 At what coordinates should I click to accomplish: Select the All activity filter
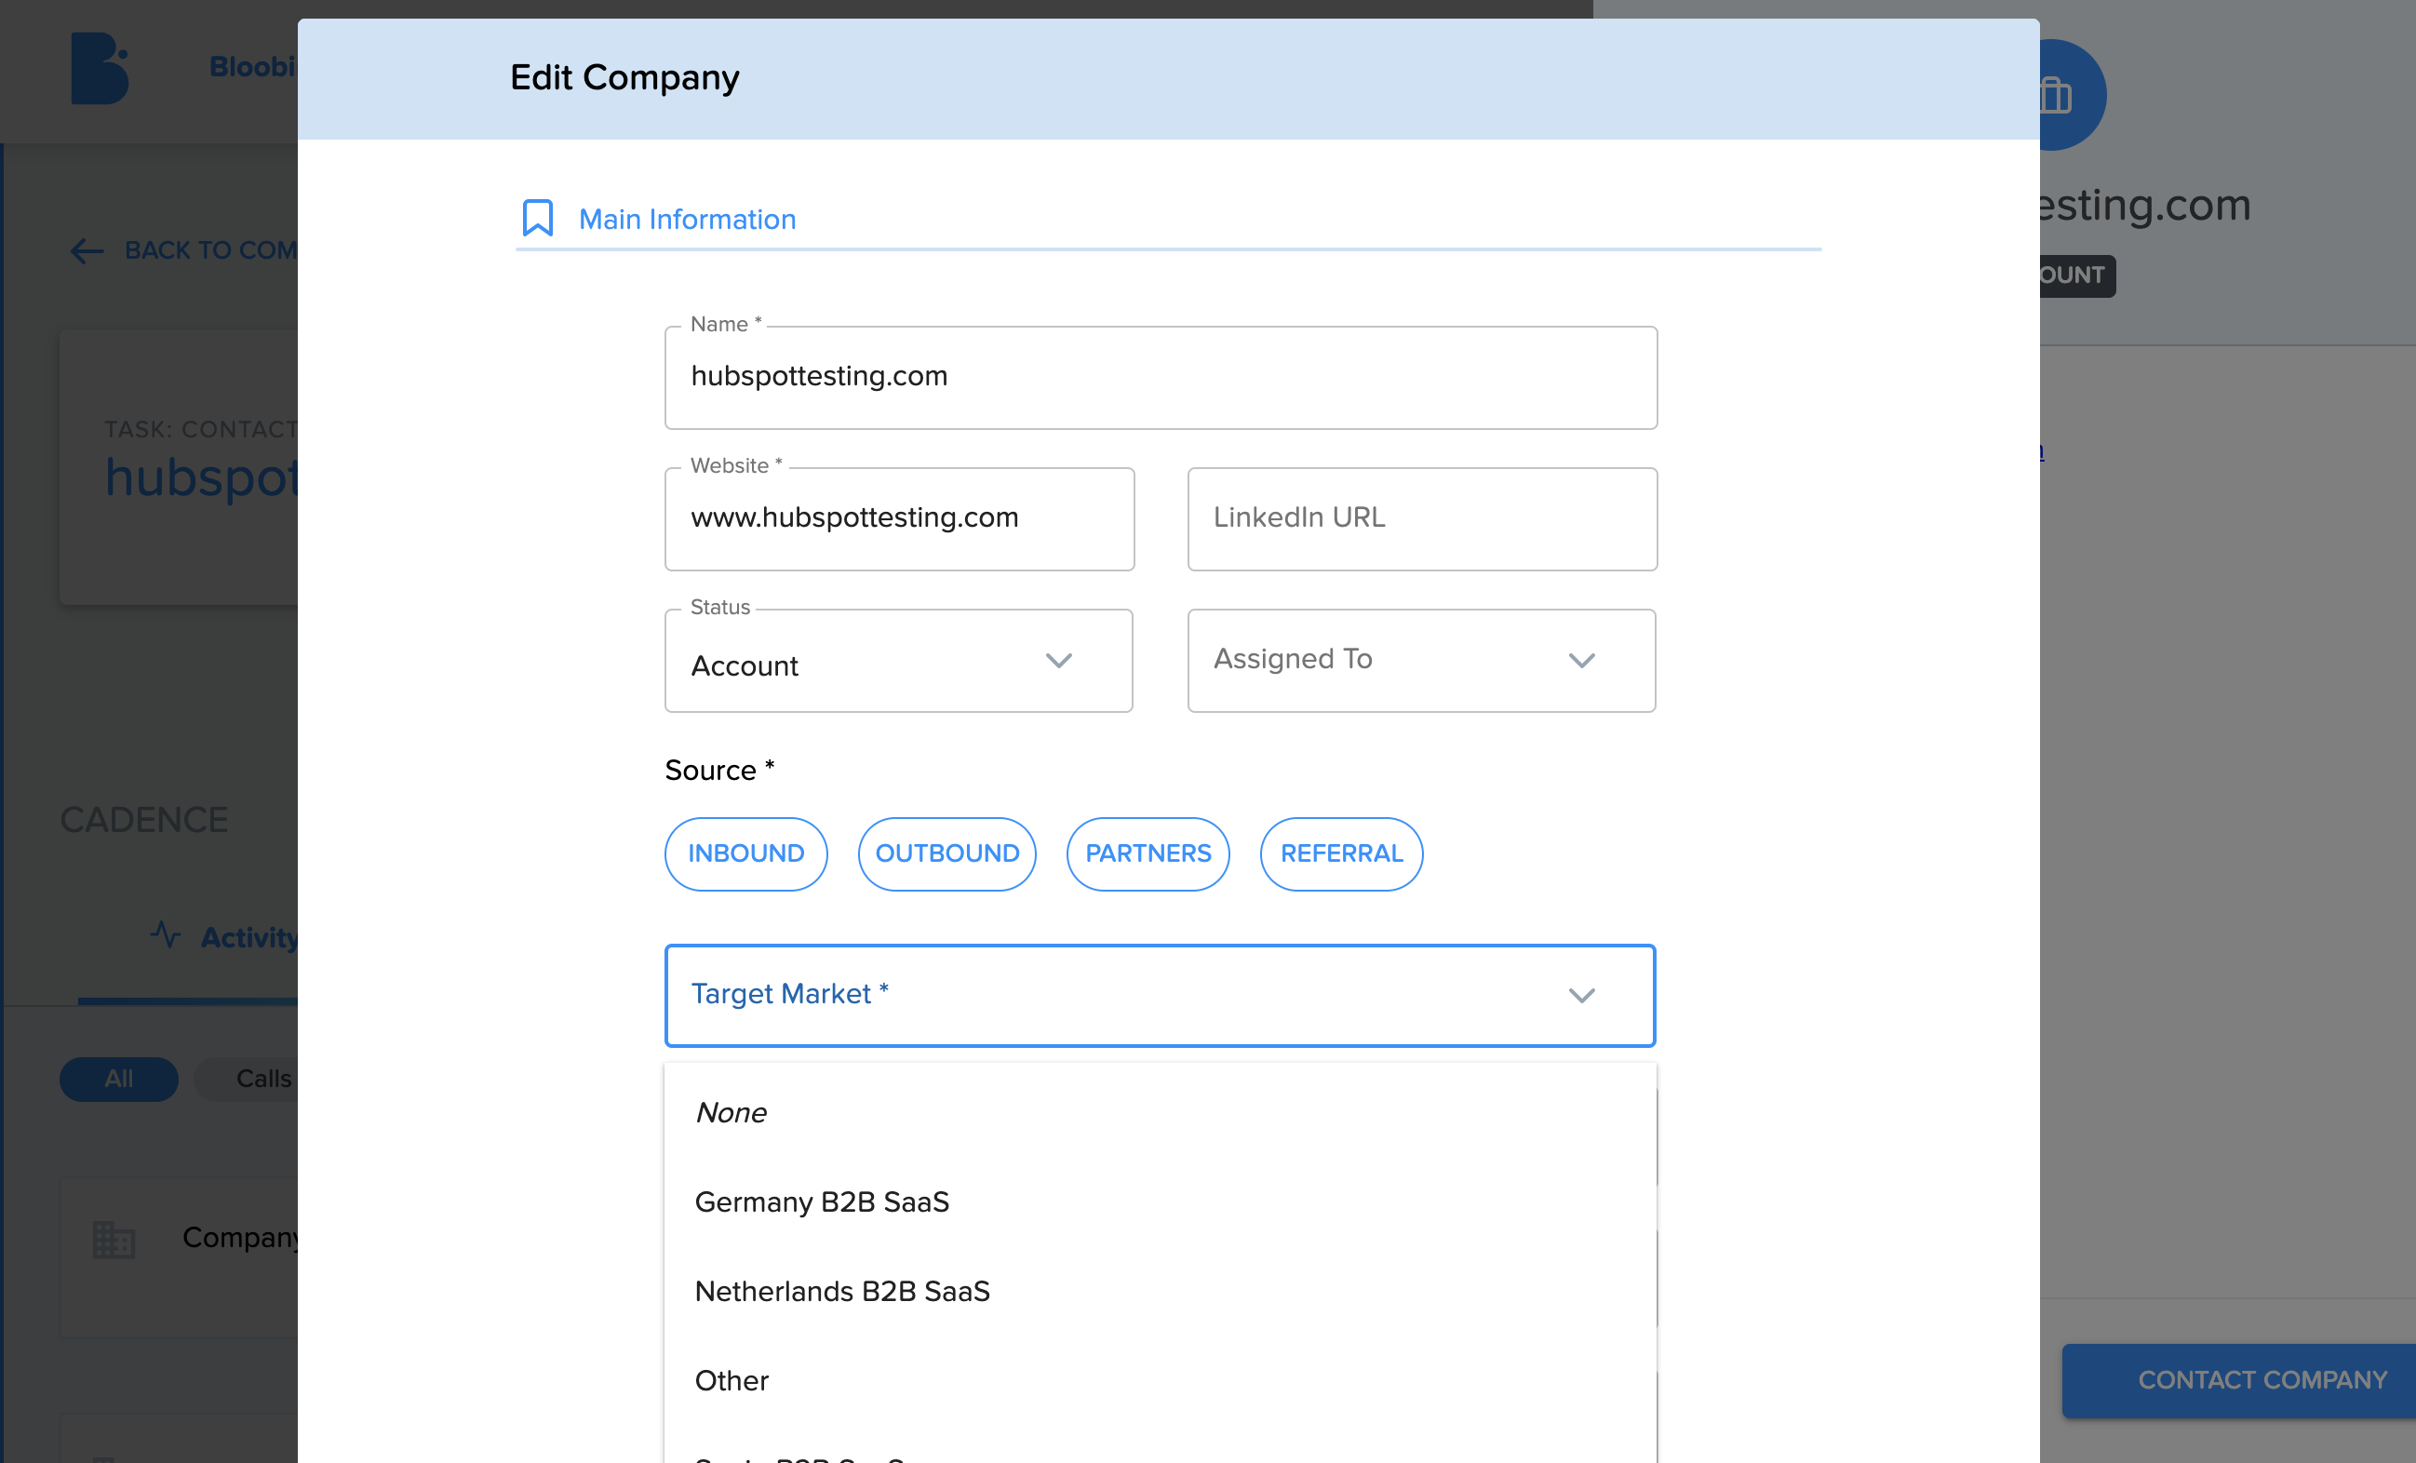click(x=118, y=1079)
